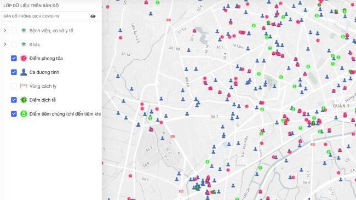
Task: Expand the Bệnh viện, cơ sở y tế group
Action: pos(5,30)
